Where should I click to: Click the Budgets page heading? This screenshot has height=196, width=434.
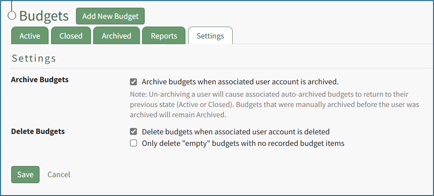click(x=44, y=16)
